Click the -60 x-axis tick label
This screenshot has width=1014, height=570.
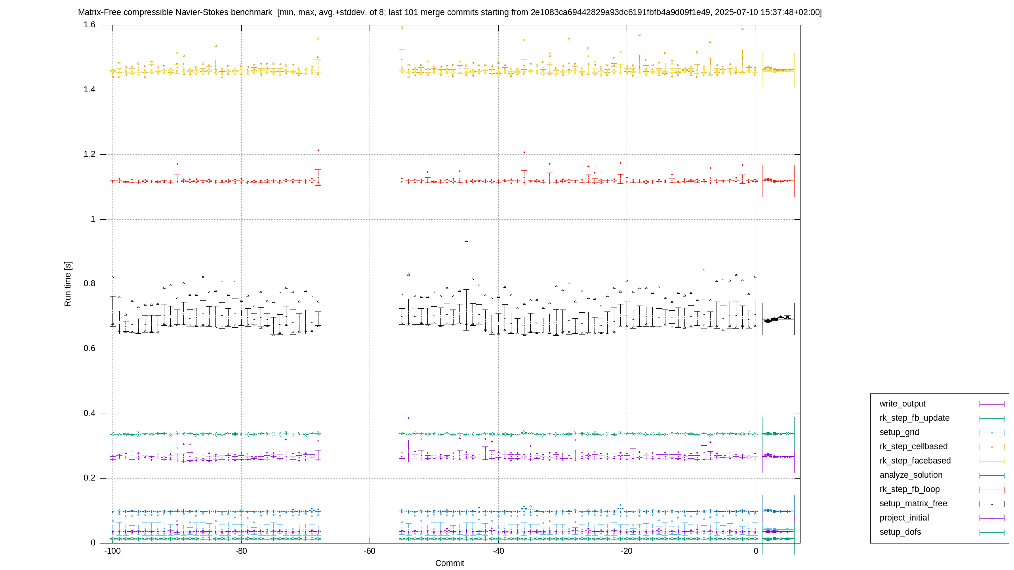click(370, 551)
